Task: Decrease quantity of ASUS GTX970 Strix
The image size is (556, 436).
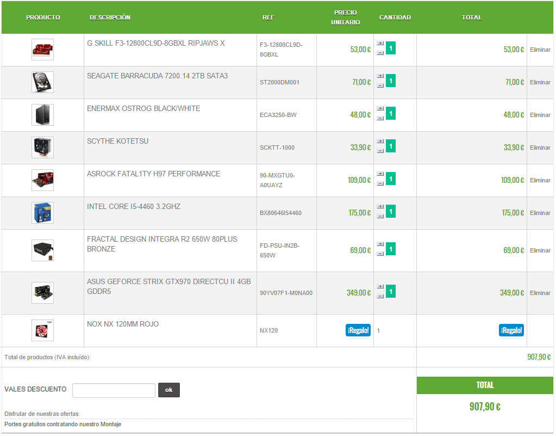Action: pos(380,296)
